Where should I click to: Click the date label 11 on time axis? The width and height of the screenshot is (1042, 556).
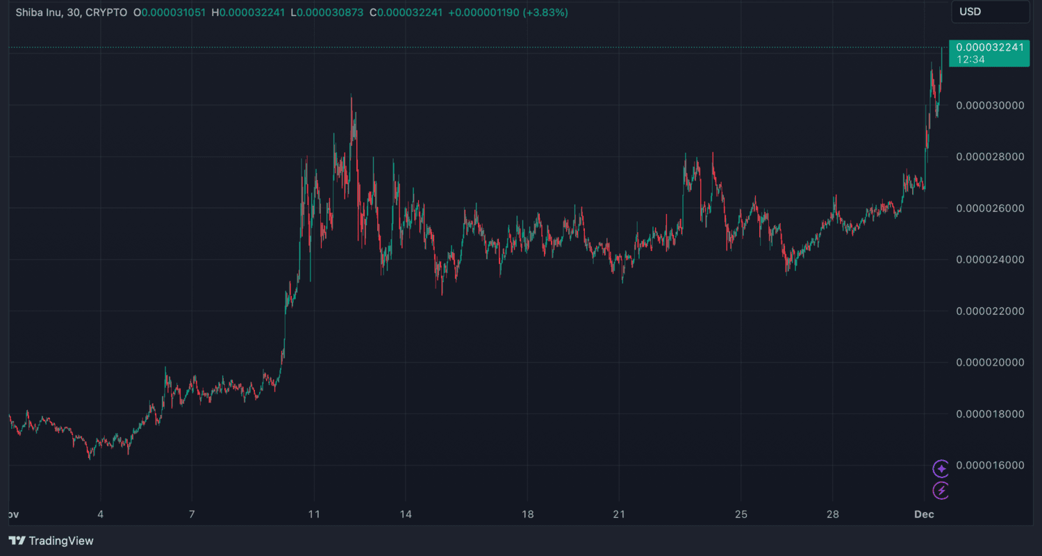click(314, 515)
